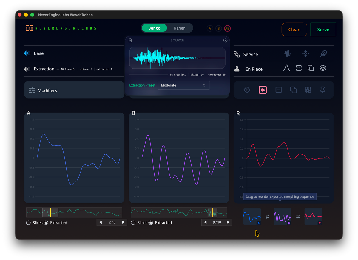The height and width of the screenshot is (260, 358).
Task: Select Slices radio button under panel A
Action: (29, 223)
